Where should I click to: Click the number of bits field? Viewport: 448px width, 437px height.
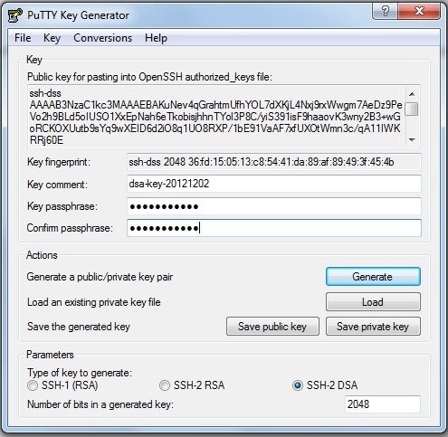pos(383,404)
